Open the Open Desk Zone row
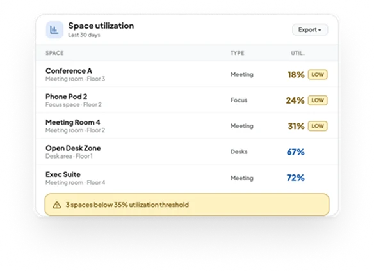 [187, 151]
